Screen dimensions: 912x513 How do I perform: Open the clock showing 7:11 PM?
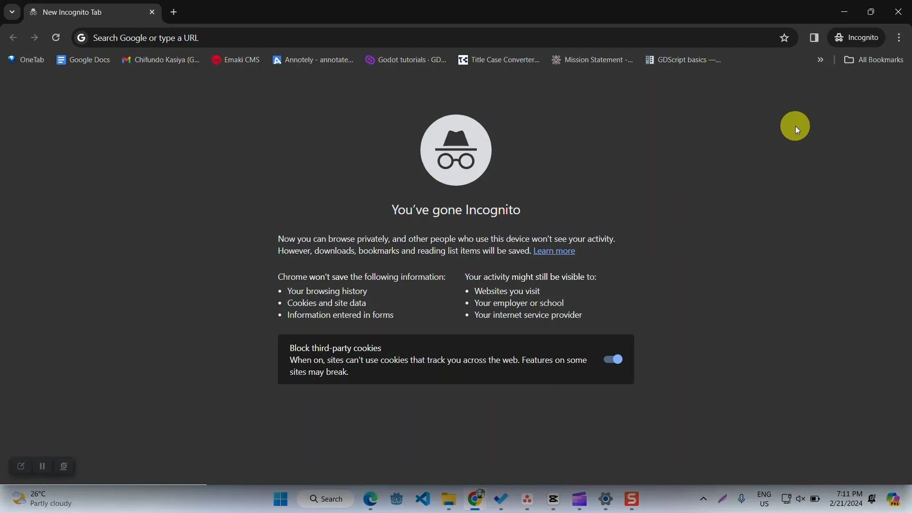[x=846, y=499]
